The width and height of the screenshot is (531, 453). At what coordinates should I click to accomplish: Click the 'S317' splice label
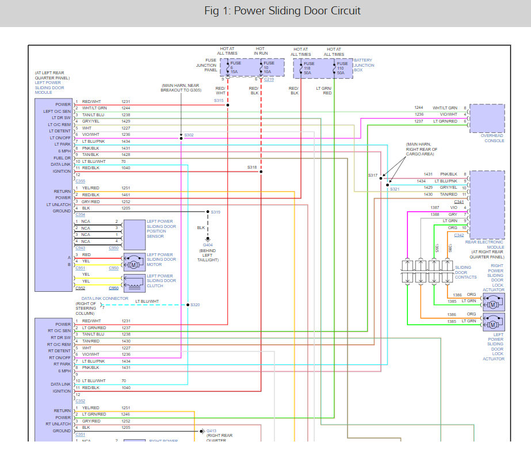click(x=373, y=176)
